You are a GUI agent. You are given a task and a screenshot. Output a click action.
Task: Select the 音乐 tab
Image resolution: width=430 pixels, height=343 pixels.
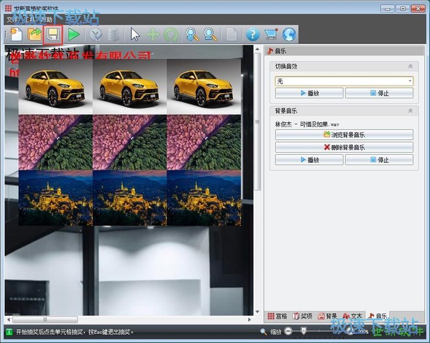[378, 316]
